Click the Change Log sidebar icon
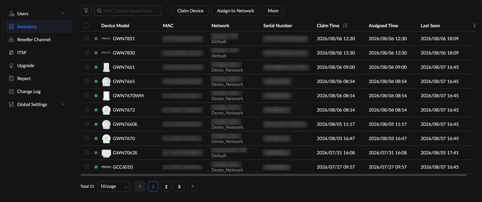Image resolution: width=482 pixels, height=202 pixels. point(11,91)
